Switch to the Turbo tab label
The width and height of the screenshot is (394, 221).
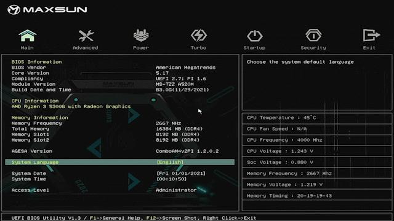[198, 48]
